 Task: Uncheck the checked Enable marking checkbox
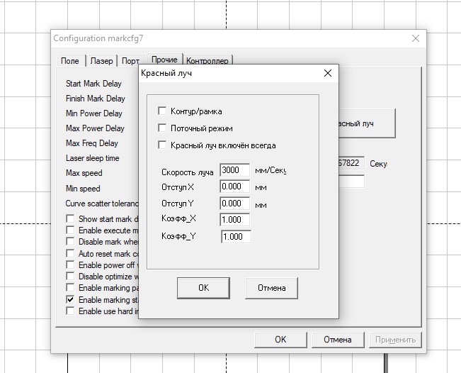70,300
